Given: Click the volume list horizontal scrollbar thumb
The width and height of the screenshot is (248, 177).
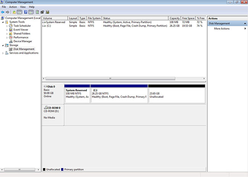Looking at the screenshot, I should (x=110, y=78).
